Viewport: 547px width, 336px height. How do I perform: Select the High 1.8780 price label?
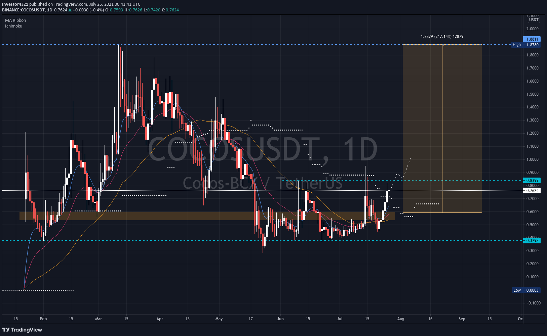pyautogui.click(x=526, y=45)
